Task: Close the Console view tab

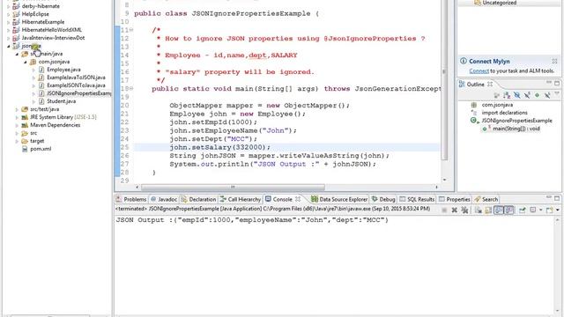Action: click(298, 199)
